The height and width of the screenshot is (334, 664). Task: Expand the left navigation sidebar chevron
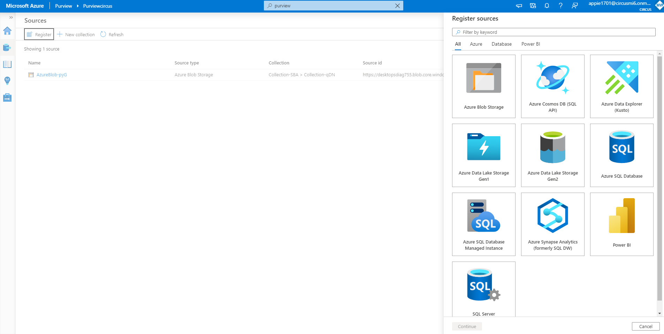[x=11, y=17]
